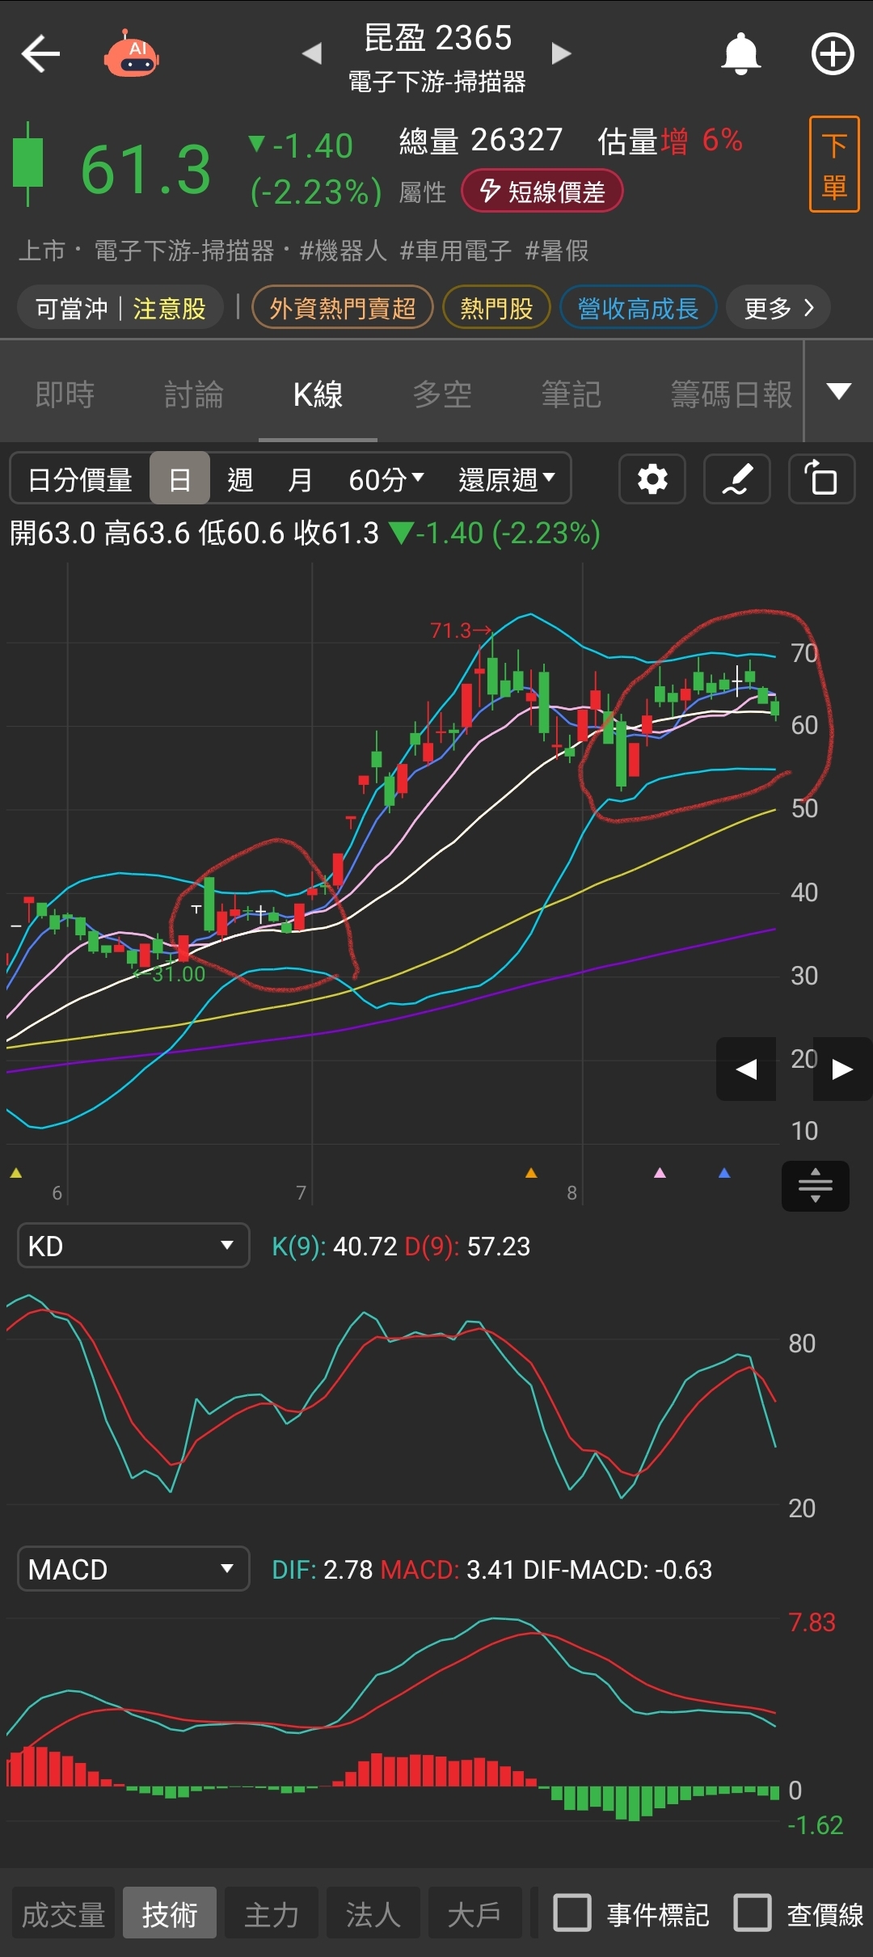Viewport: 873px width, 1957px height.
Task: Open chart settings gear icon
Action: pos(652,479)
